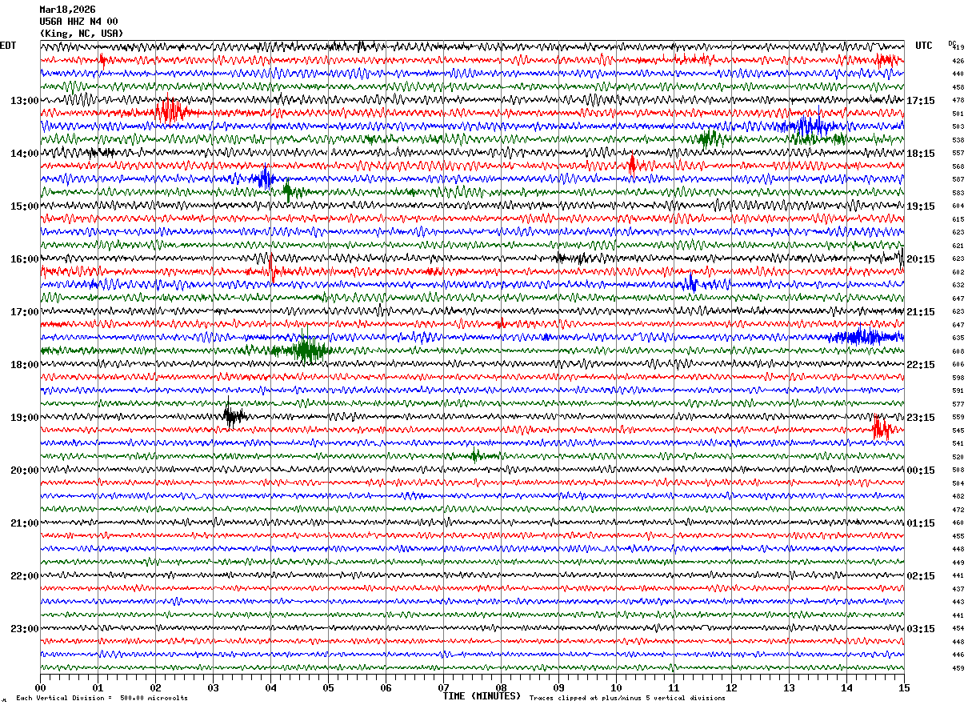The width and height of the screenshot is (968, 709).
Task: Click the 17:00 EDT hour label
Action: pyautogui.click(x=25, y=312)
